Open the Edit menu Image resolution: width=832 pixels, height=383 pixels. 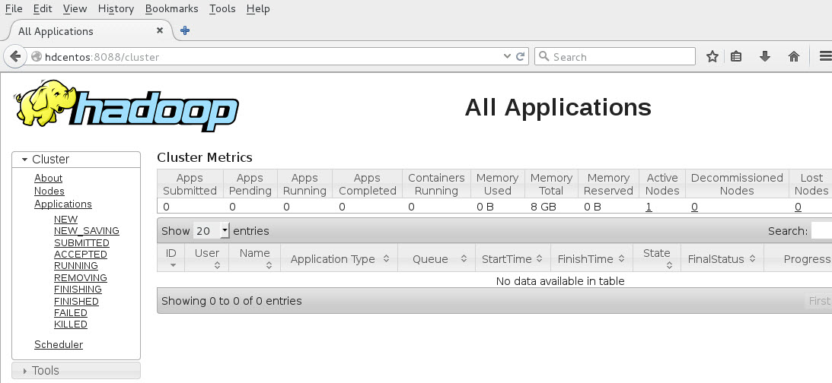43,9
